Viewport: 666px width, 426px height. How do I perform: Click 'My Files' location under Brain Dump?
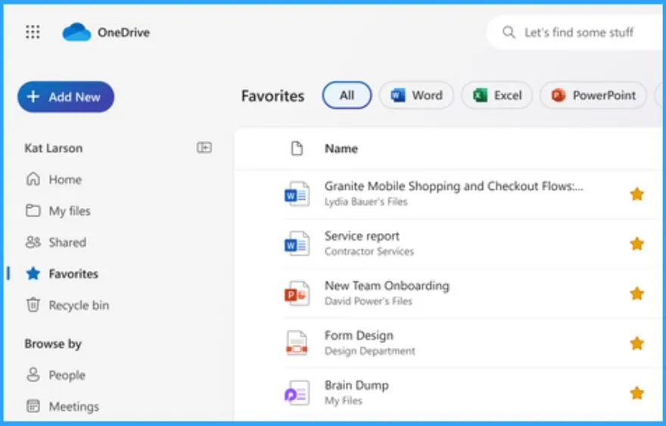[343, 400]
